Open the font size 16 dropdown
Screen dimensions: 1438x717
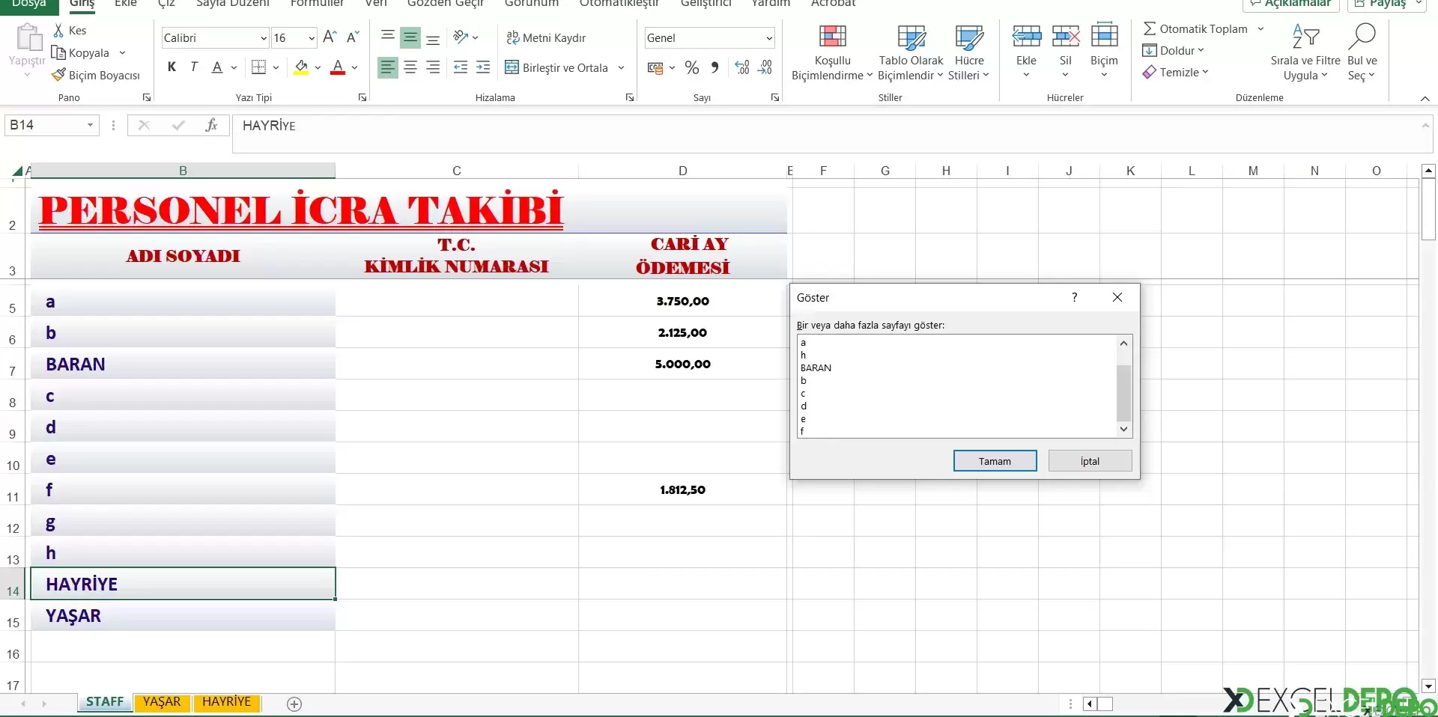pyautogui.click(x=312, y=37)
